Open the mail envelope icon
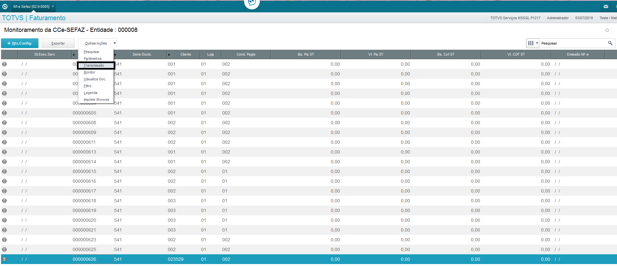617x266 pixels. coord(606,7)
